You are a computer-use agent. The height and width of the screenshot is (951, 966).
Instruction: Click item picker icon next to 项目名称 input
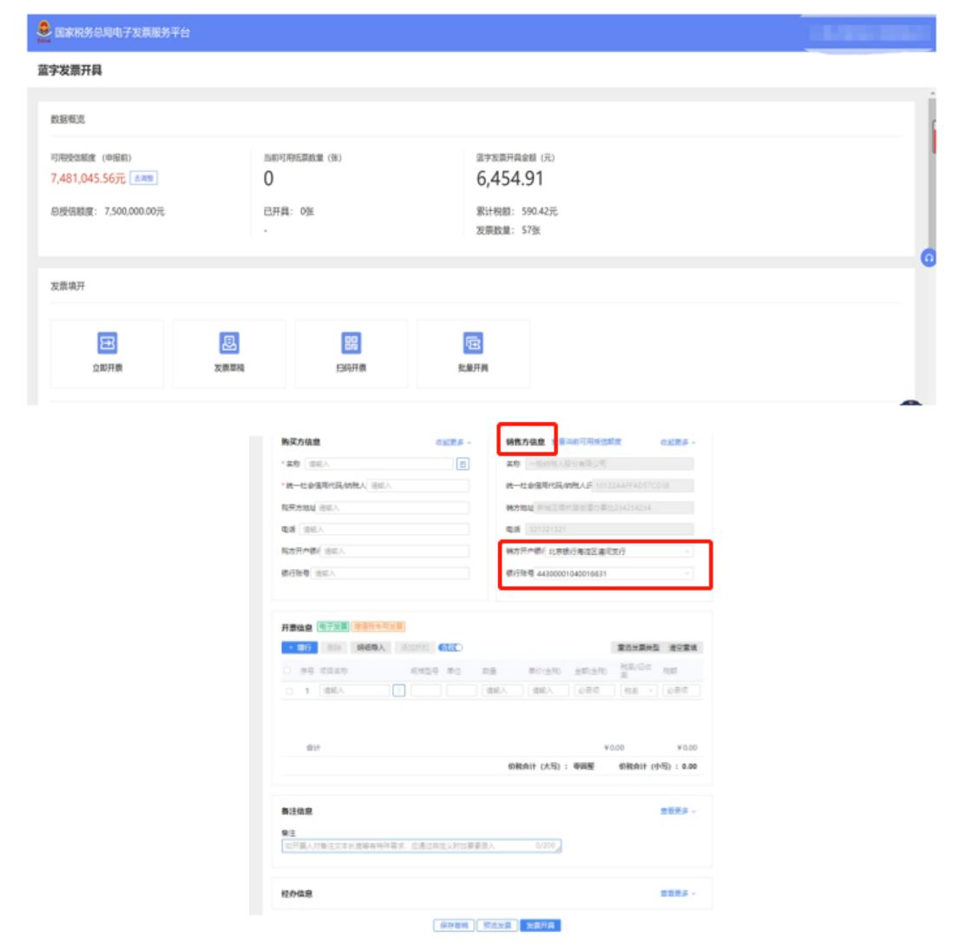(x=399, y=690)
